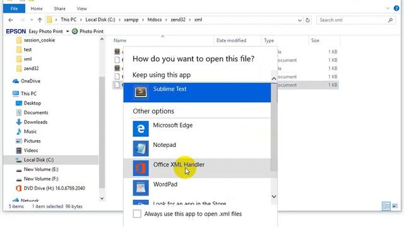Click the Office XML Handler icon
The image size is (404, 227).
141,168
